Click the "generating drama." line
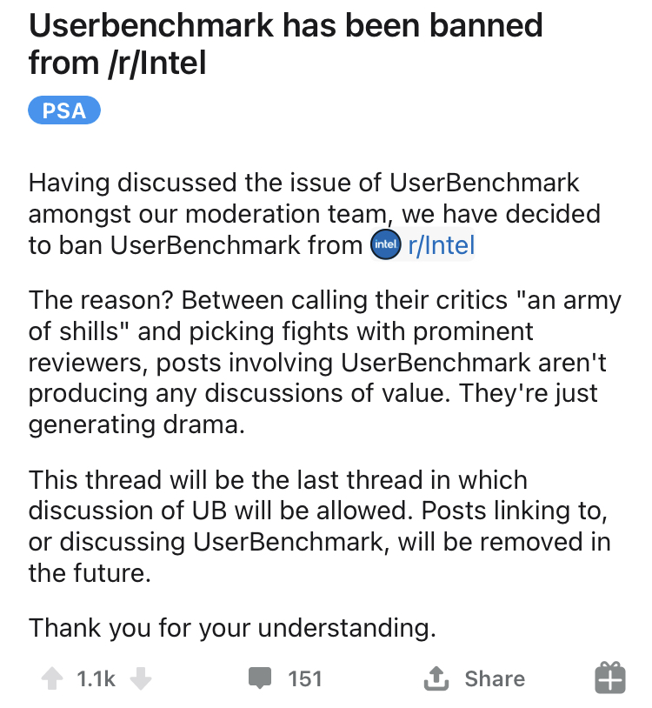 click(x=136, y=425)
